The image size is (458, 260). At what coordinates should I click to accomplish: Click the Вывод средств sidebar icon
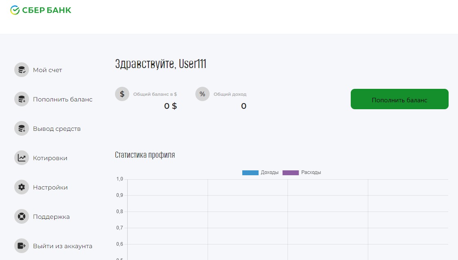[22, 128]
